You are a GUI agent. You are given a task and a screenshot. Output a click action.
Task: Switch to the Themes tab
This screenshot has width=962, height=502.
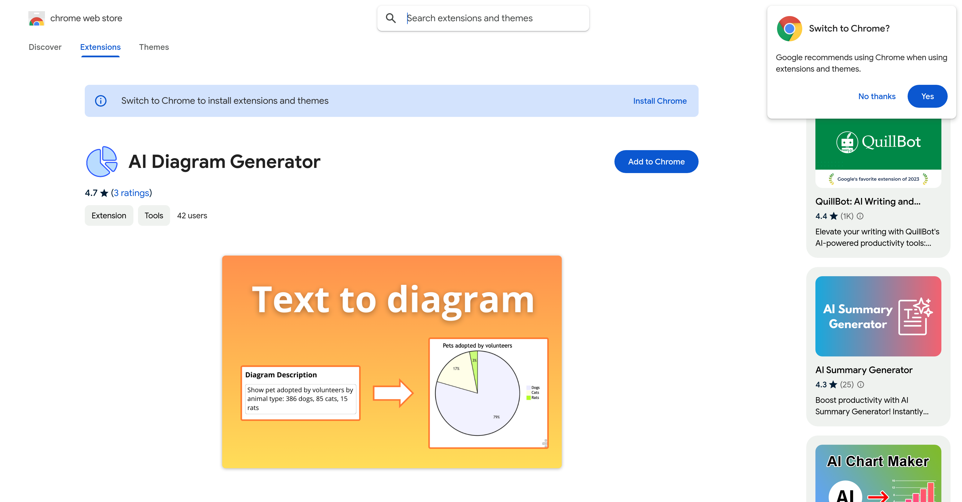(x=154, y=47)
